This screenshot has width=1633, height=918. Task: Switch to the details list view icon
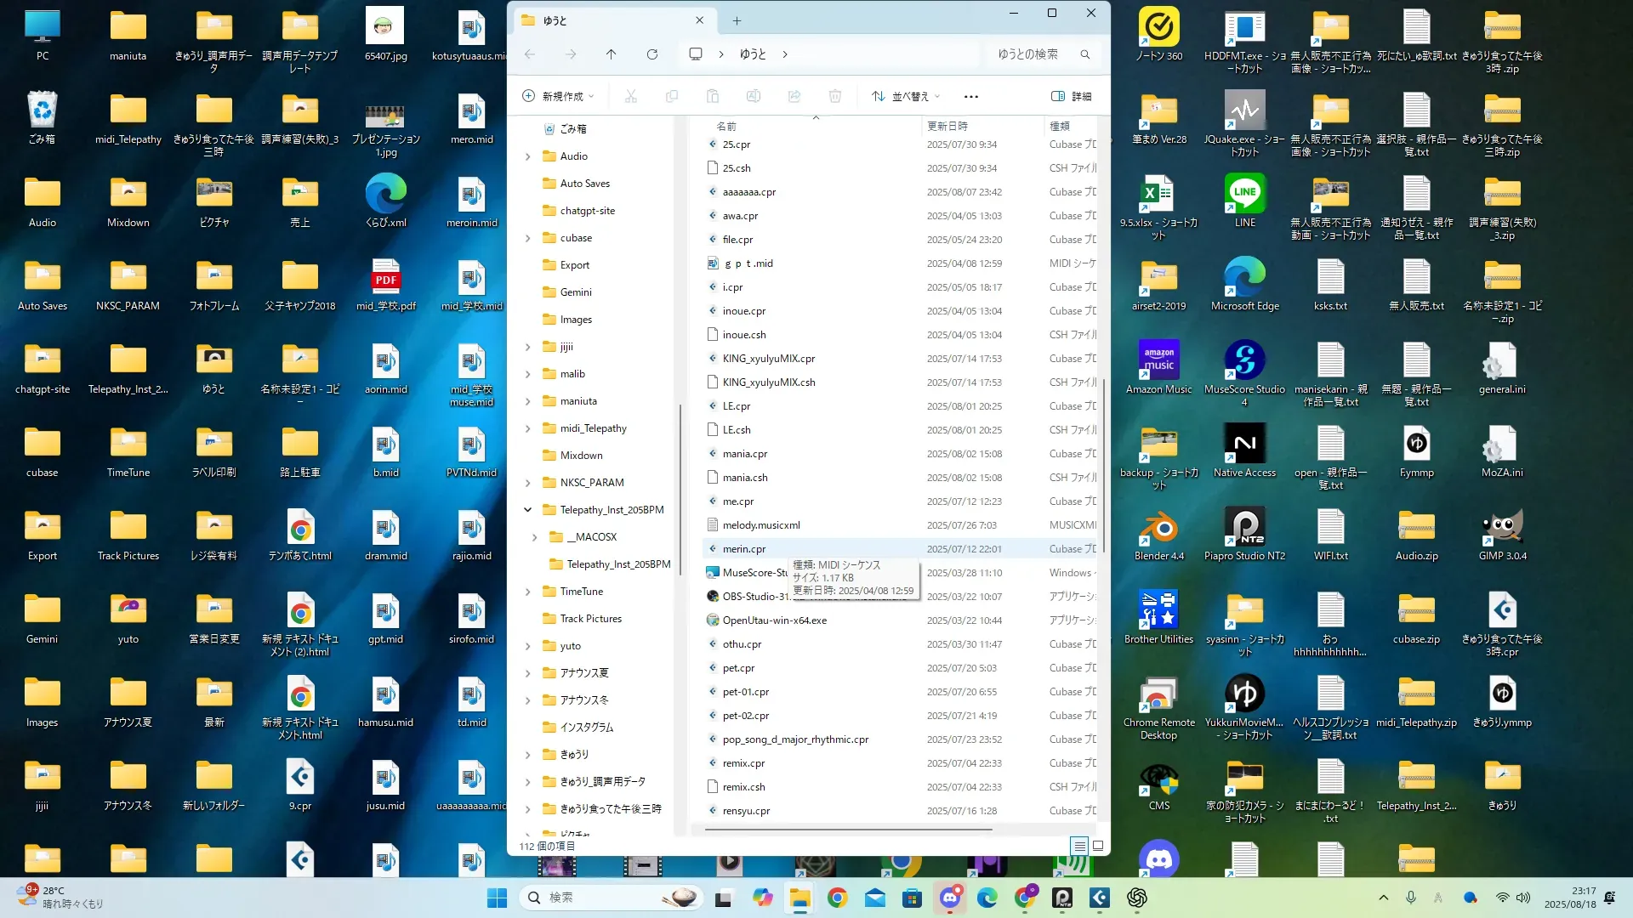click(1078, 846)
